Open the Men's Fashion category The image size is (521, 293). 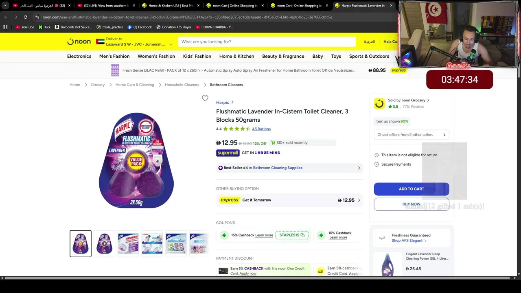pyautogui.click(x=114, y=56)
